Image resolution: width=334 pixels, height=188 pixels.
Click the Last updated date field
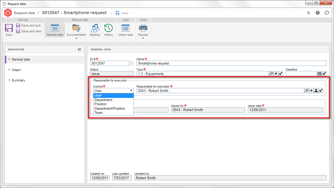pyautogui.click(x=122, y=178)
